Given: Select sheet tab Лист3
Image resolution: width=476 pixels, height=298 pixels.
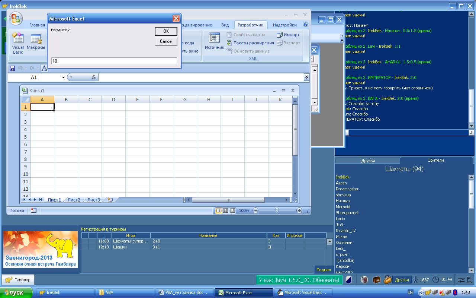Looking at the screenshot, I should coord(93,200).
